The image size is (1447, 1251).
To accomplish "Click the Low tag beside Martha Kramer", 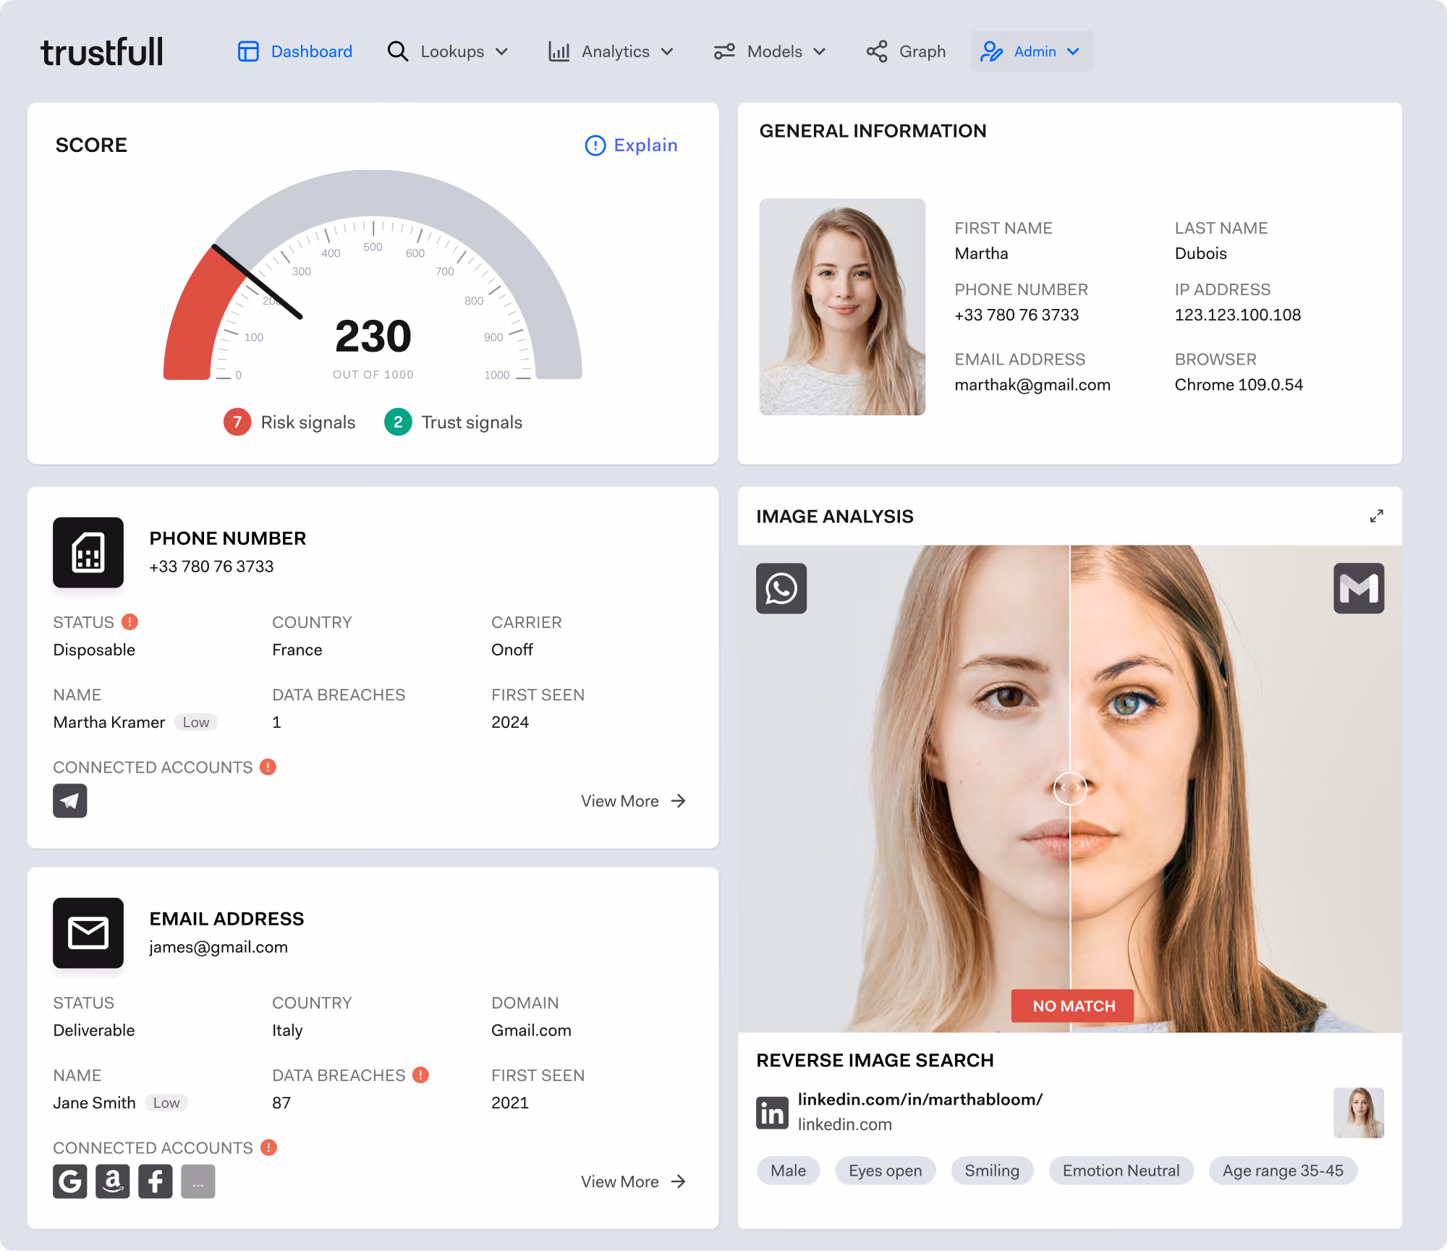I will point(196,722).
